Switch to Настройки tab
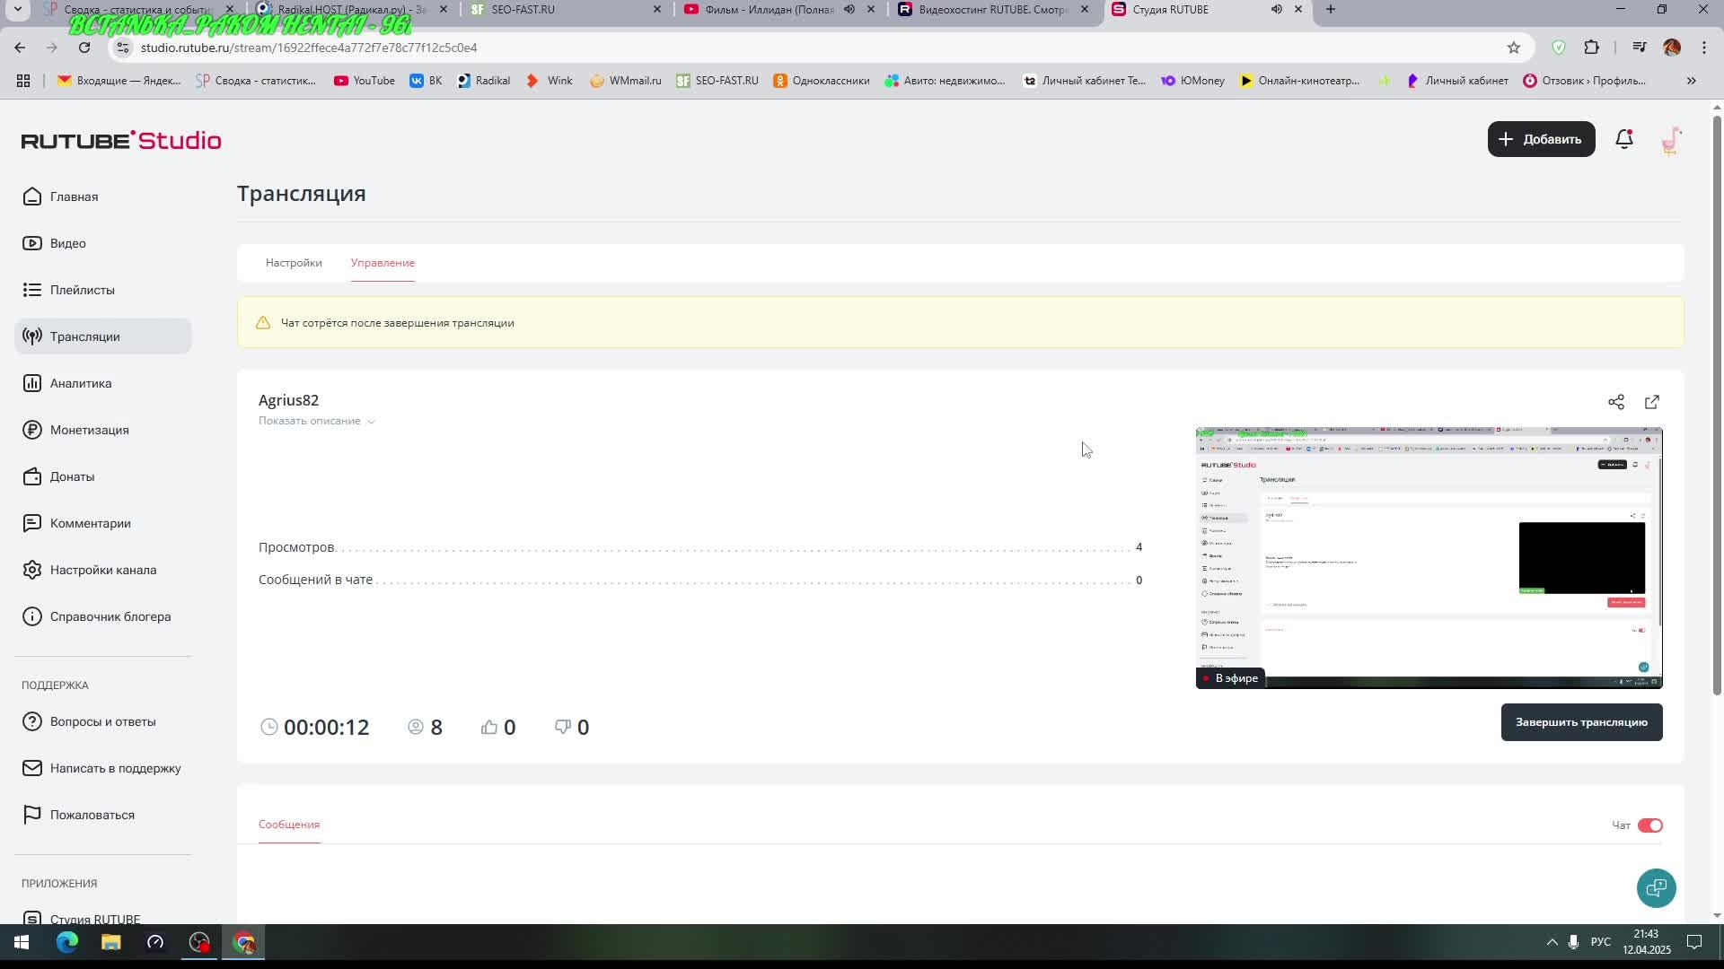The width and height of the screenshot is (1724, 969). click(x=294, y=263)
